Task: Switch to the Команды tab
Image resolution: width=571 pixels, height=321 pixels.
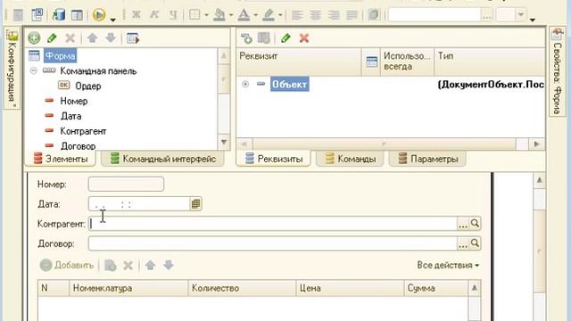Action: coord(350,159)
